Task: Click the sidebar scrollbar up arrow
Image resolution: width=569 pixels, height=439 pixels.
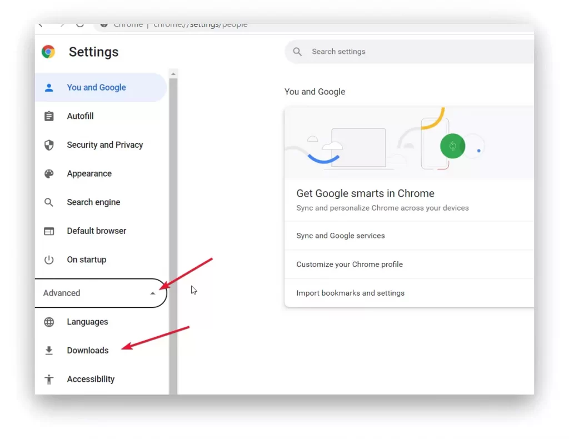Action: pos(173,74)
